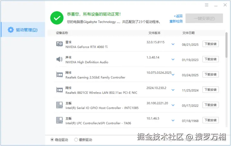The width and height of the screenshot is (231, 146).
Task: Click date text 08/21/2025
Action: tap(190, 45)
